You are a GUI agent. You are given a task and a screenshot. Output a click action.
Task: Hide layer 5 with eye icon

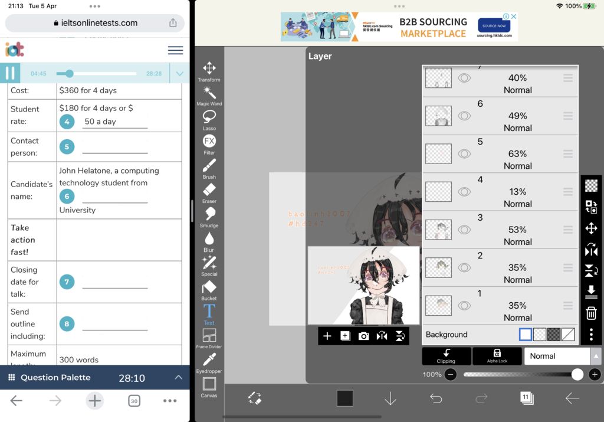[x=464, y=154]
